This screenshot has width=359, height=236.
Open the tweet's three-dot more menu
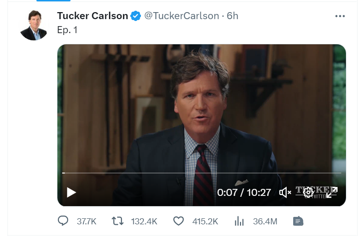coord(340,16)
